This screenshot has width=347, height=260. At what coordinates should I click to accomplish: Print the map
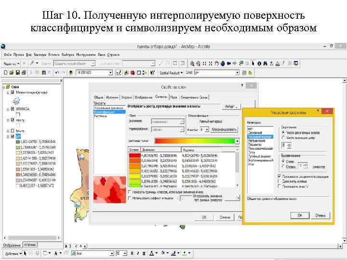(x=24, y=73)
